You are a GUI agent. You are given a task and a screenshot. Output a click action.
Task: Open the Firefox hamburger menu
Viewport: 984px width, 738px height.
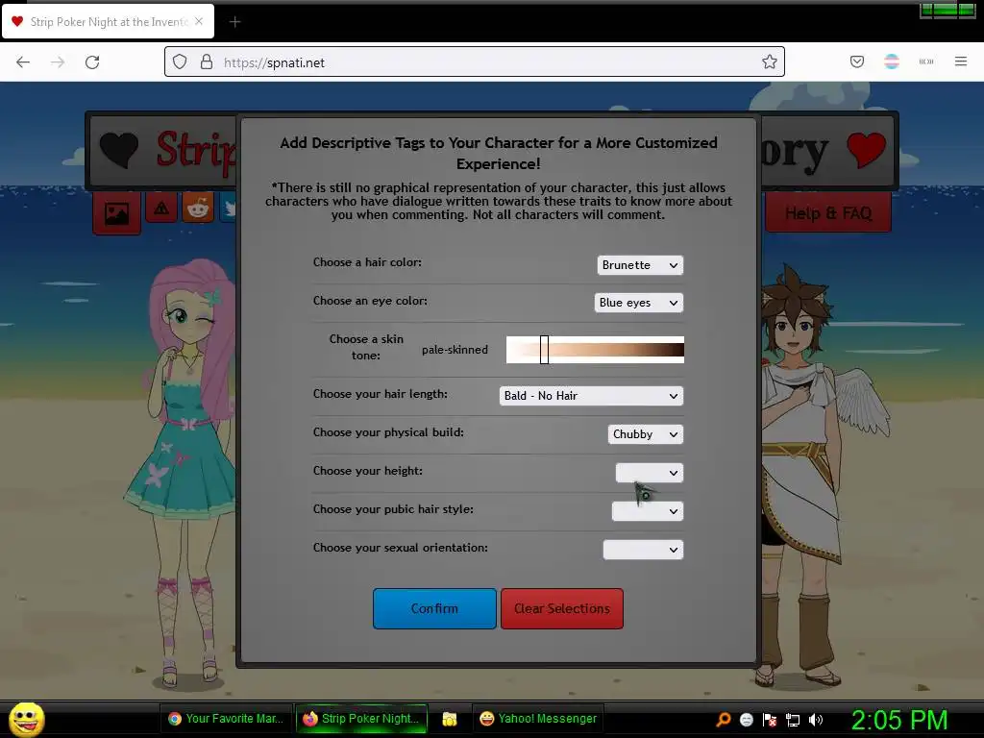pyautogui.click(x=961, y=61)
